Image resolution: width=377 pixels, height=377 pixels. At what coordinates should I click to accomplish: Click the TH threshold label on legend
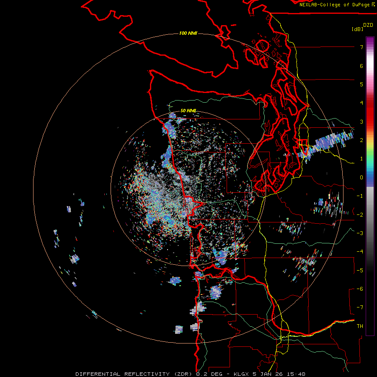360,326
